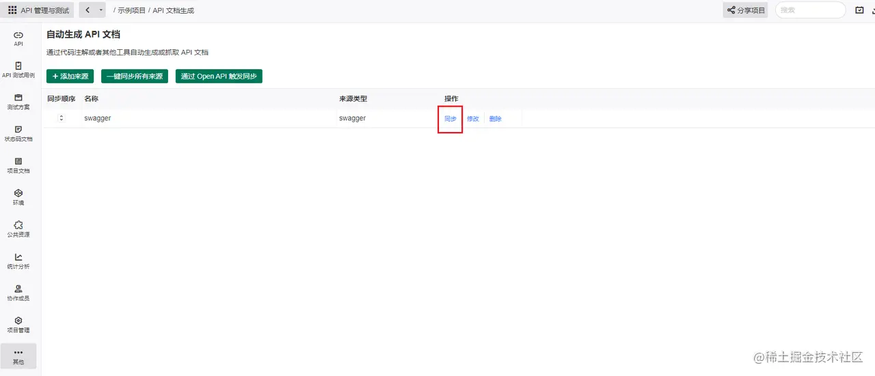
Task: Click 同步 link for swagger row
Action: tap(450, 119)
